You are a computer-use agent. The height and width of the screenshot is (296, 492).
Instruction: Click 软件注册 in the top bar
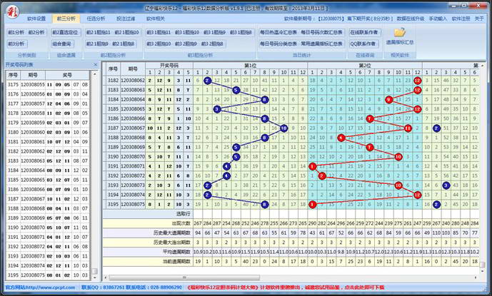461,19
